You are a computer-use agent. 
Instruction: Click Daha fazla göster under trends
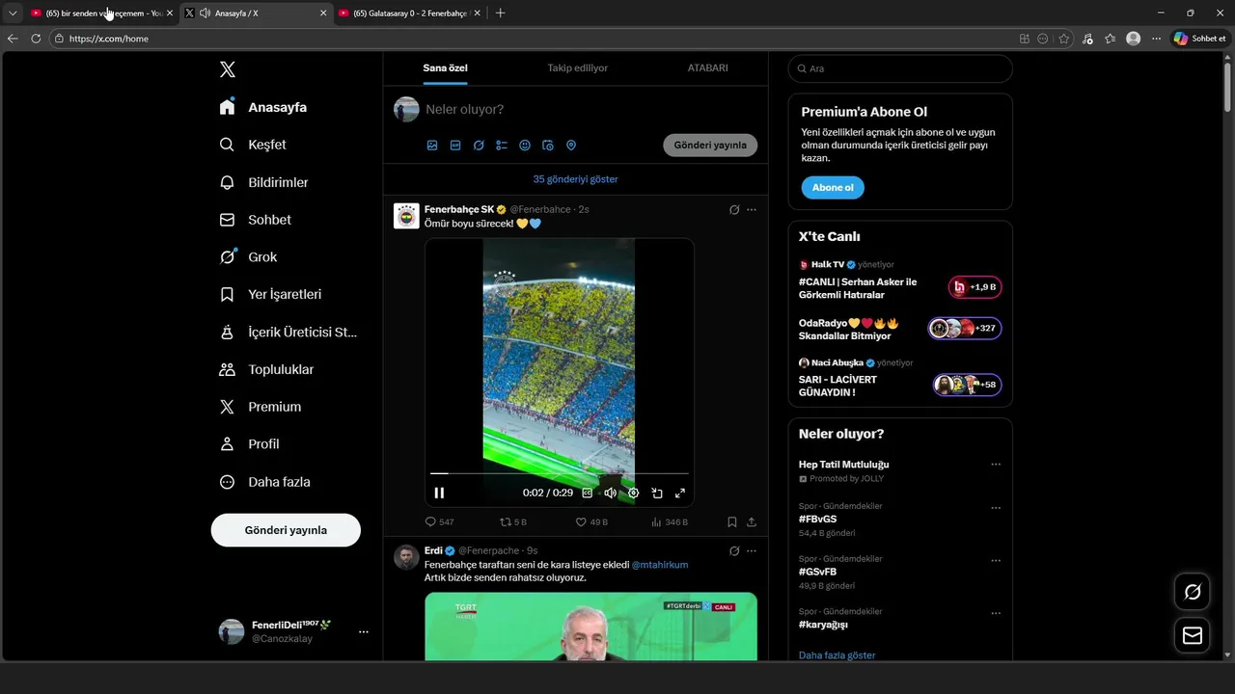[x=837, y=655]
